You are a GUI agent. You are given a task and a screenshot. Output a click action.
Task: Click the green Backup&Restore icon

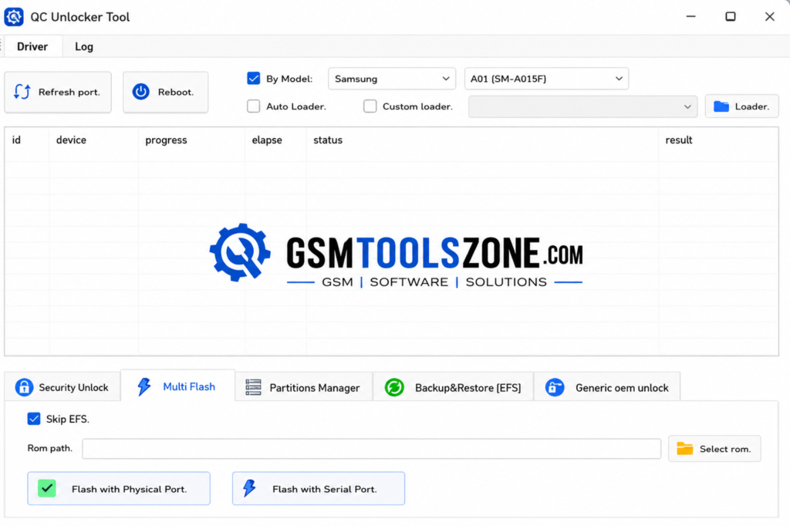coord(394,387)
